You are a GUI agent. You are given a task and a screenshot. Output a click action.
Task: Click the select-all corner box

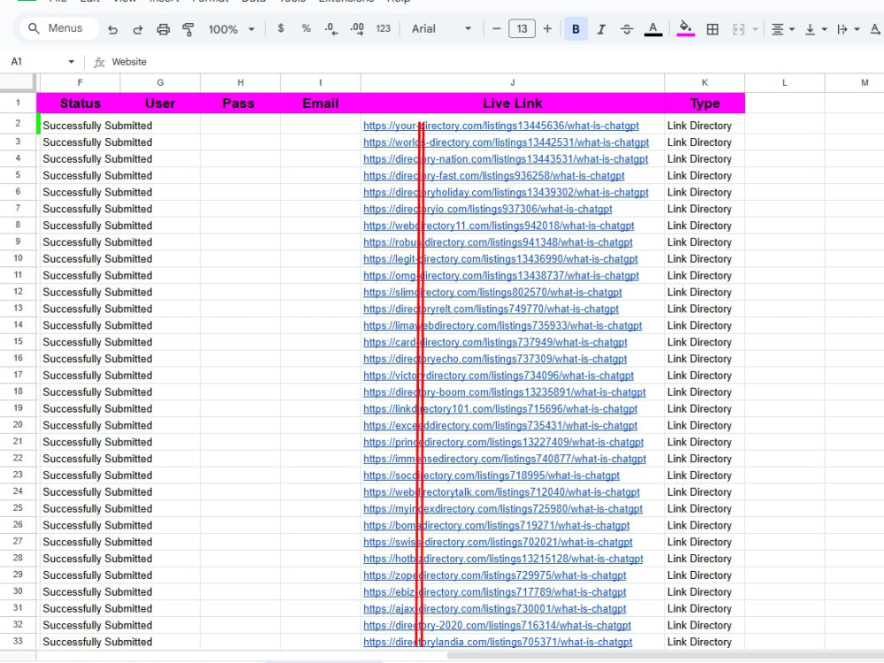coord(18,83)
